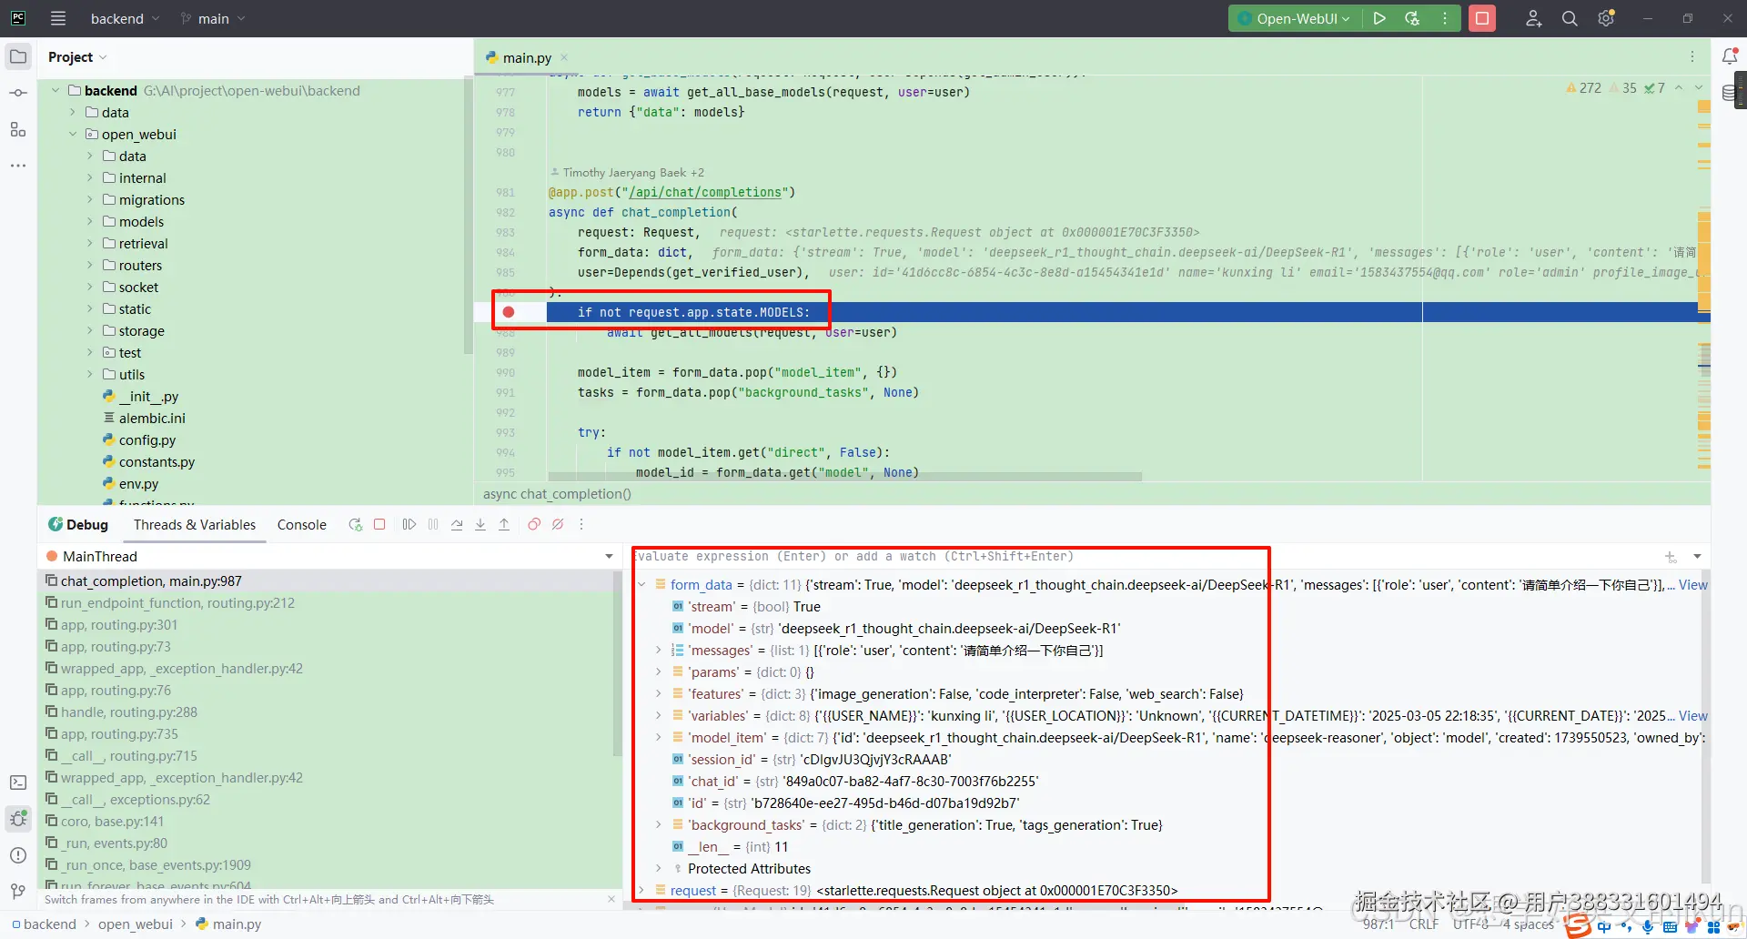This screenshot has height=939, width=1747.
Task: Expand the 'features' dict variable
Action: click(659, 694)
